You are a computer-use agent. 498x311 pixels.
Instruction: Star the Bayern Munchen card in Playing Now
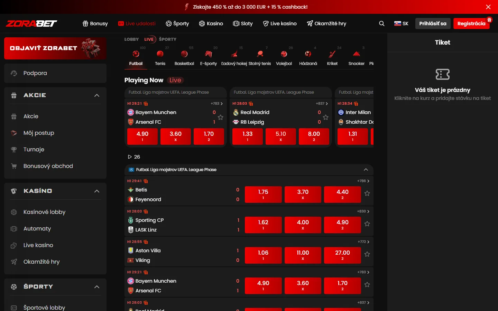point(221,117)
